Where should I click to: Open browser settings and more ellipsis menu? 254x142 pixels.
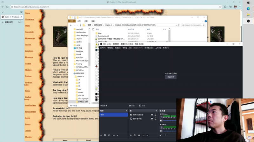click(x=240, y=7)
